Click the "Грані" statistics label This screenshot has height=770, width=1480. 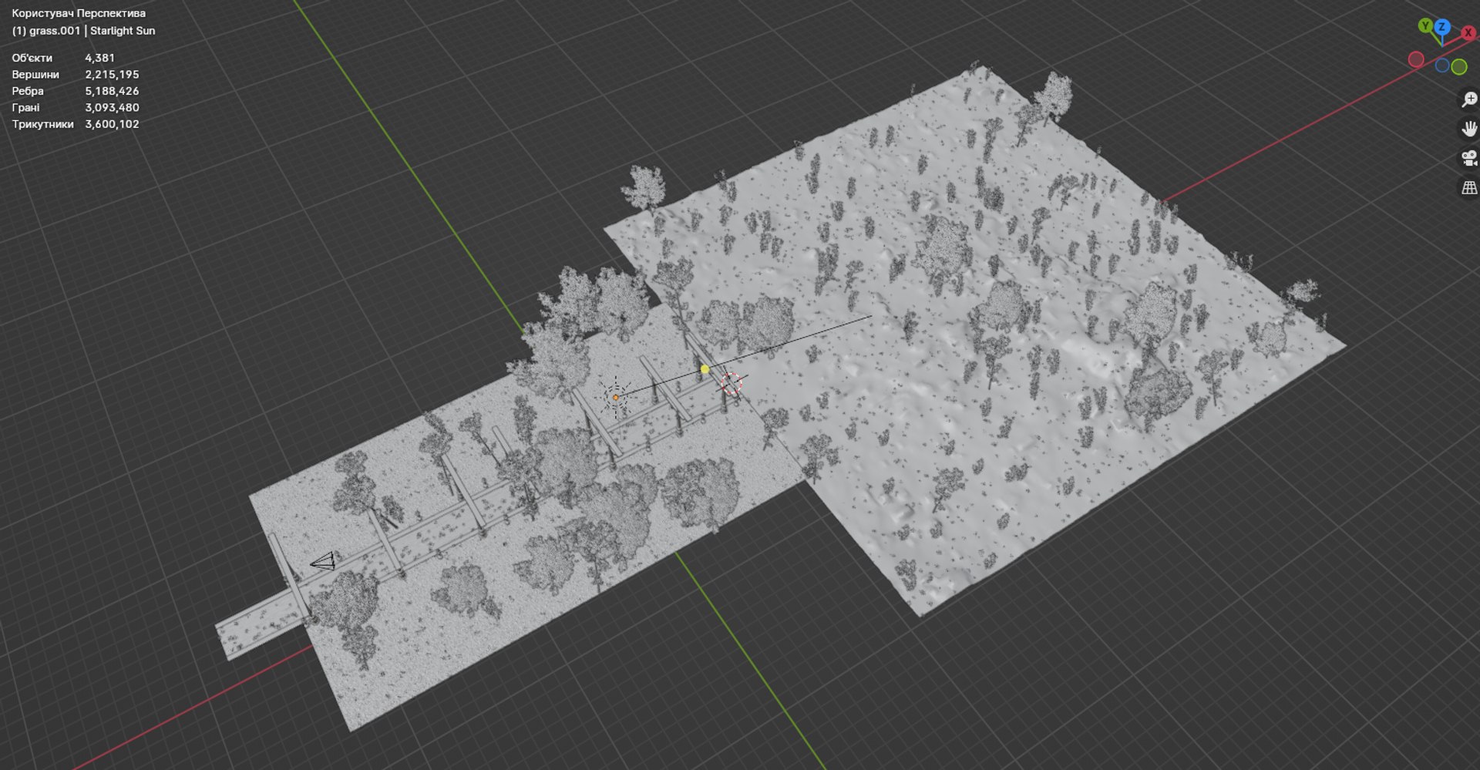pos(25,108)
